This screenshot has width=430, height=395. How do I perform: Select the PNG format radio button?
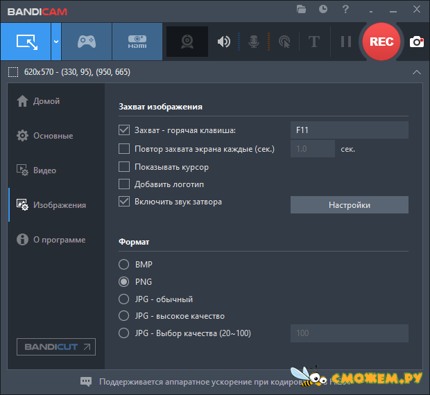(x=124, y=281)
